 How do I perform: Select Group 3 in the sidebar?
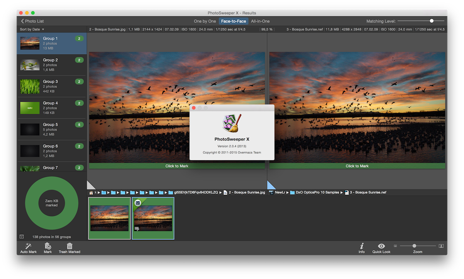[x=51, y=86]
